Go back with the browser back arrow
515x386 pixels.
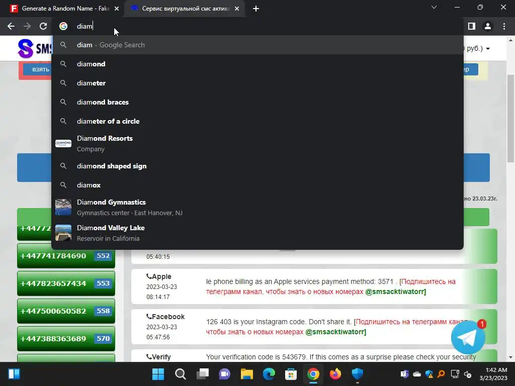(11, 26)
